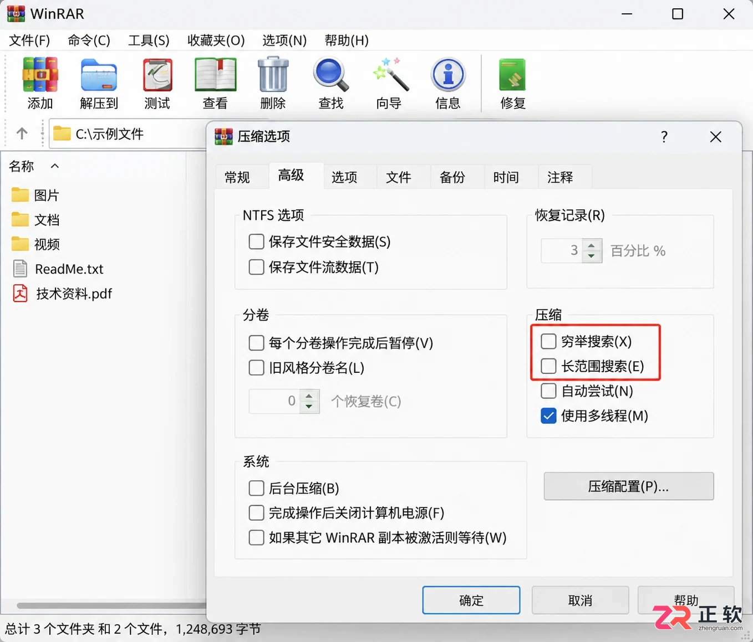The width and height of the screenshot is (753, 642).
Task: Open 压缩配置(P)... button
Action: [629, 486]
